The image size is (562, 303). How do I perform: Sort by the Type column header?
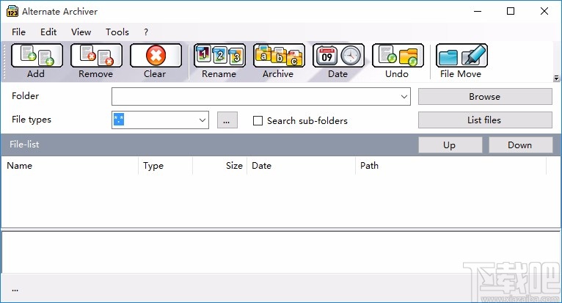point(166,166)
